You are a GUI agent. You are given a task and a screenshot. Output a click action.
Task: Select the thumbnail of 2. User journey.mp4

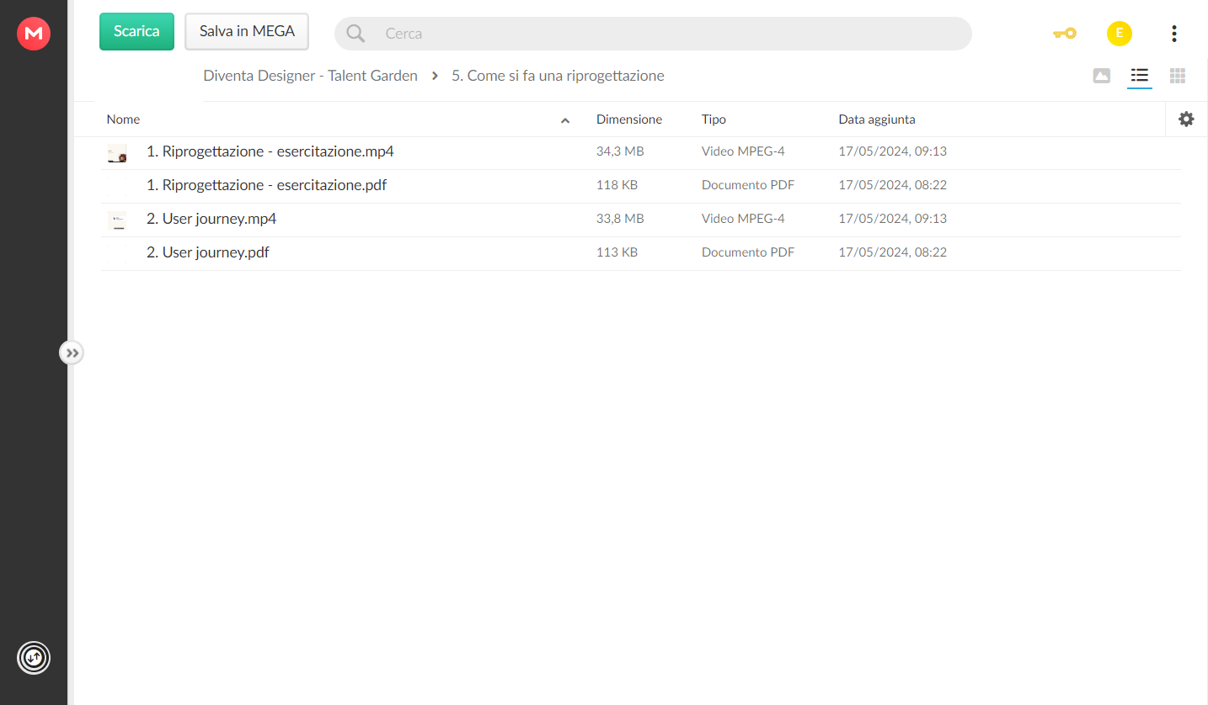[117, 220]
